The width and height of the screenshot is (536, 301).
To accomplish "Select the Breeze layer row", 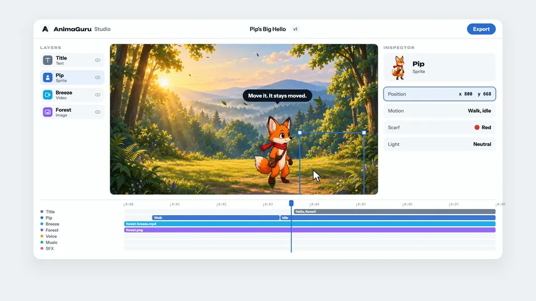I will click(72, 95).
